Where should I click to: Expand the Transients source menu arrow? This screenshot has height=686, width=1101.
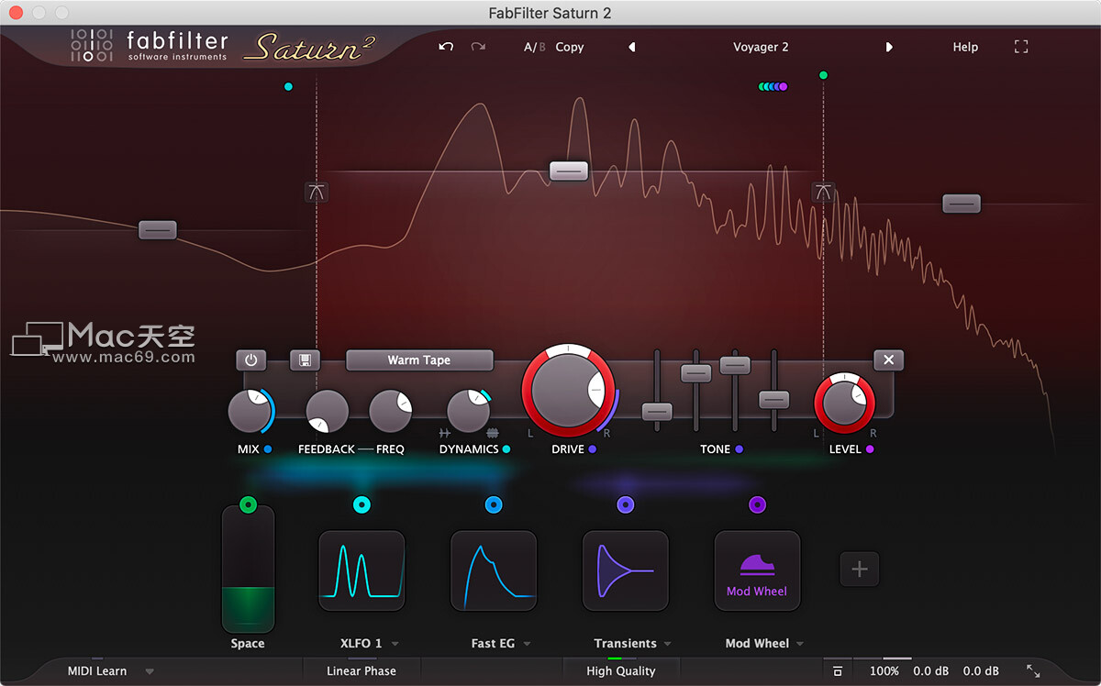pyautogui.click(x=668, y=644)
